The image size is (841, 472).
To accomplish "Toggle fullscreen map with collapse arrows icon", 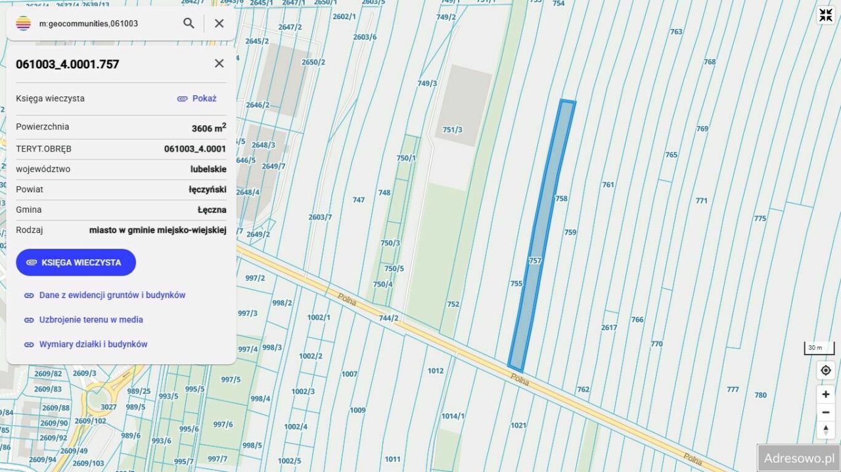I will pyautogui.click(x=825, y=16).
